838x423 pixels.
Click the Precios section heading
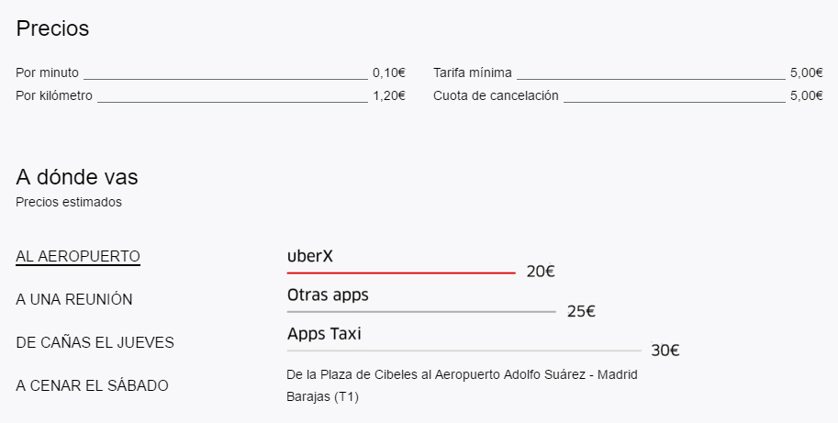52,28
